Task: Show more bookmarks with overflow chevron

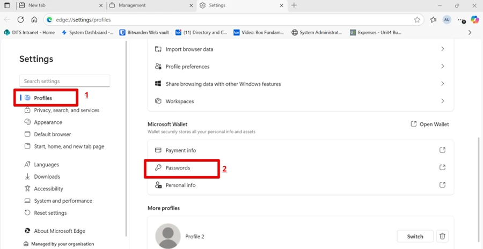Action: (470, 32)
